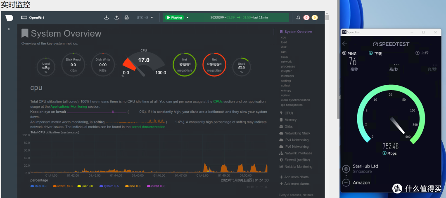The image size is (446, 198).
Task: Click the download/export snapshot icon
Action: click(x=107, y=18)
